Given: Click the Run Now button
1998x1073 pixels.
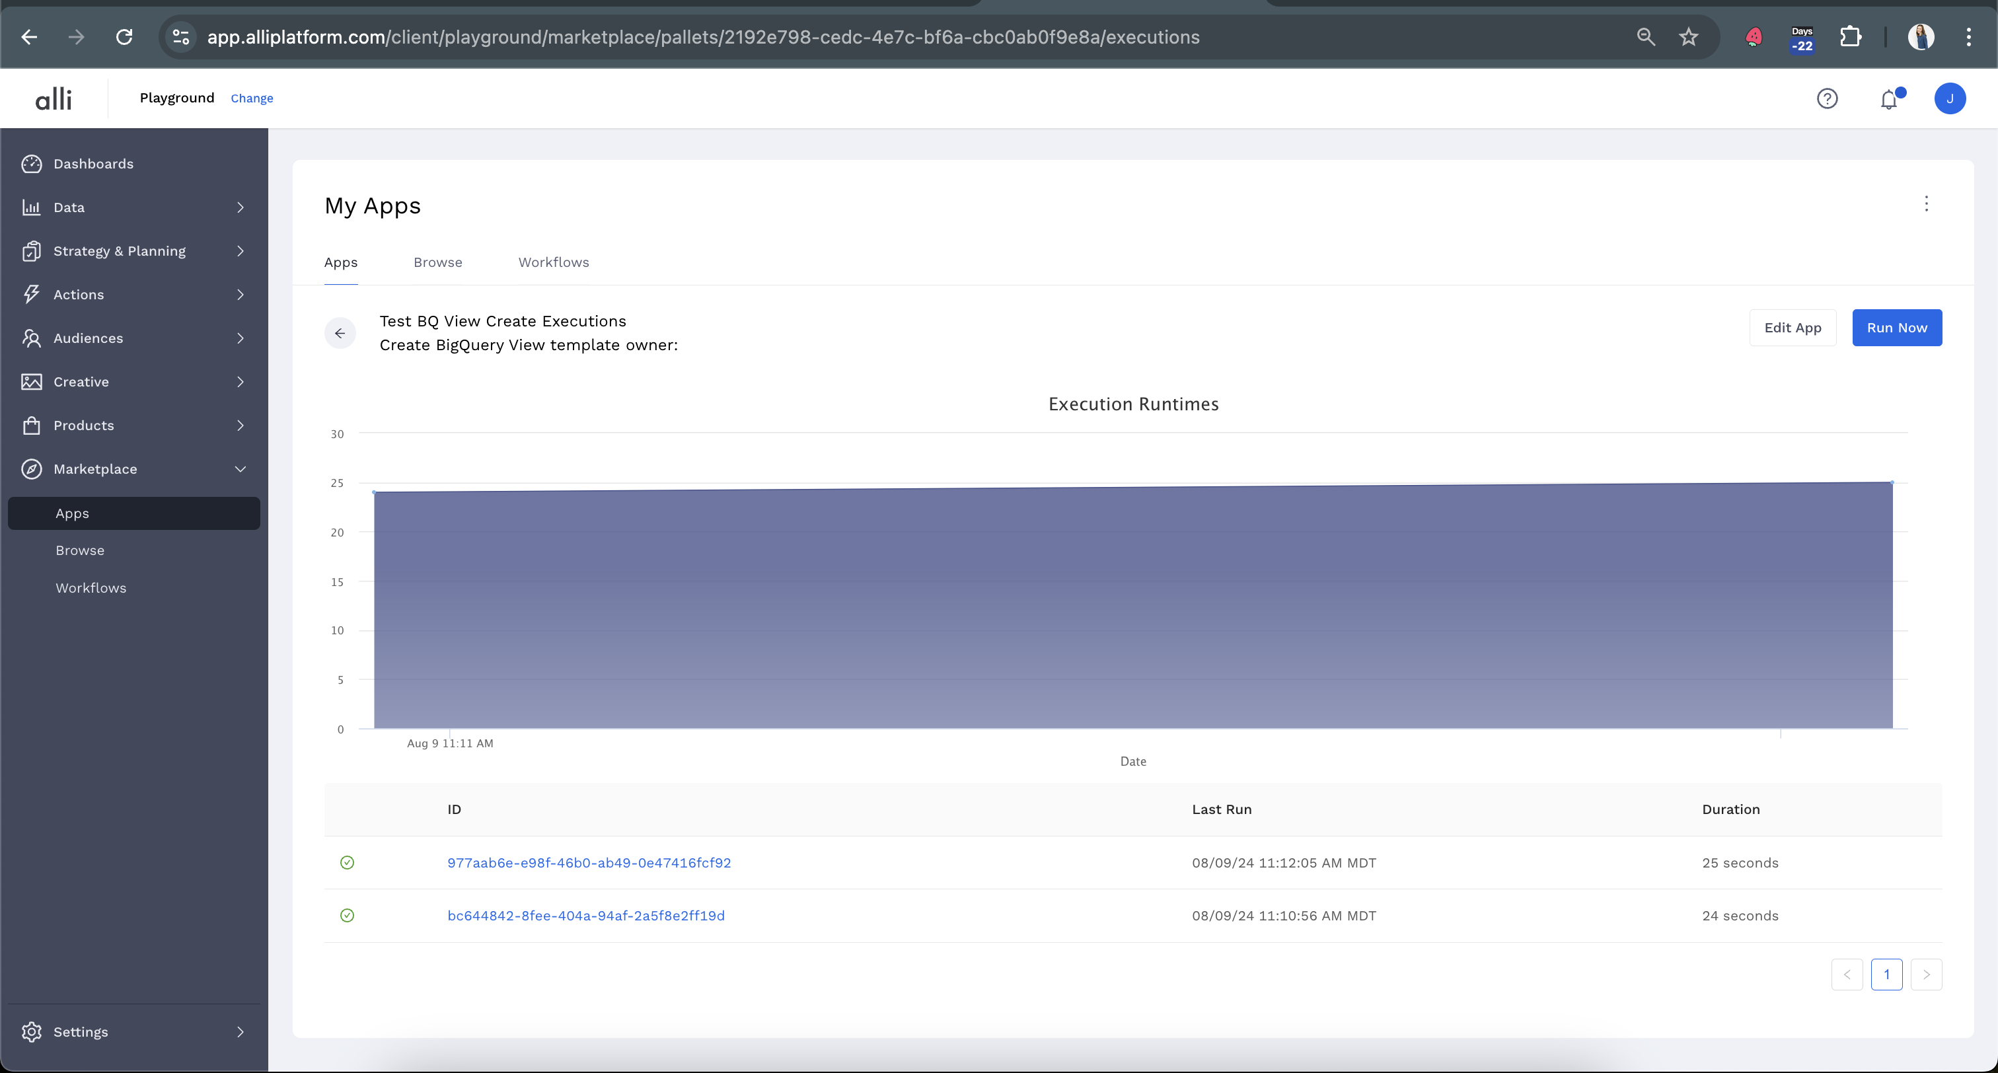Looking at the screenshot, I should click(1896, 328).
